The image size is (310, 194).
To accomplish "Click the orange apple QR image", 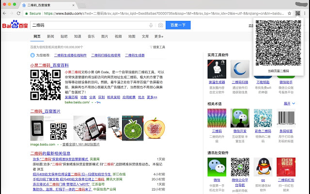I will (x=155, y=128).
